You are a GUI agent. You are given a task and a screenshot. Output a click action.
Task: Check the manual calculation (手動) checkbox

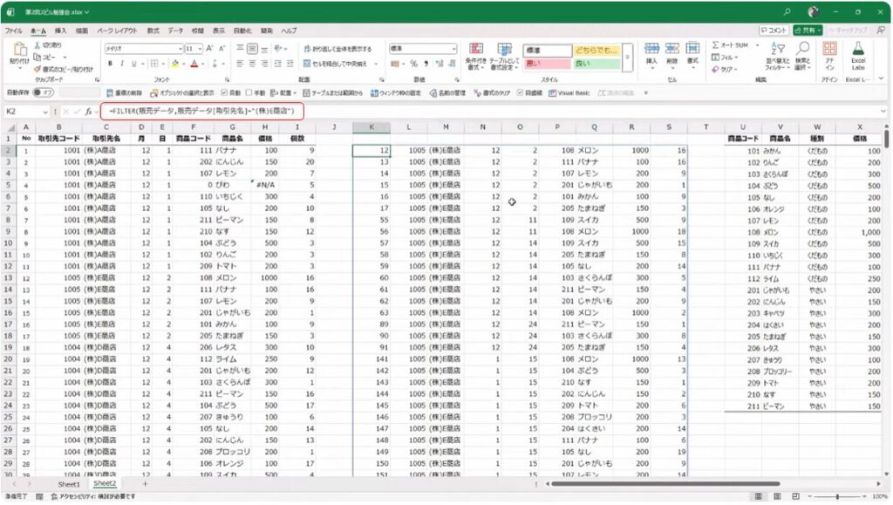[x=249, y=92]
